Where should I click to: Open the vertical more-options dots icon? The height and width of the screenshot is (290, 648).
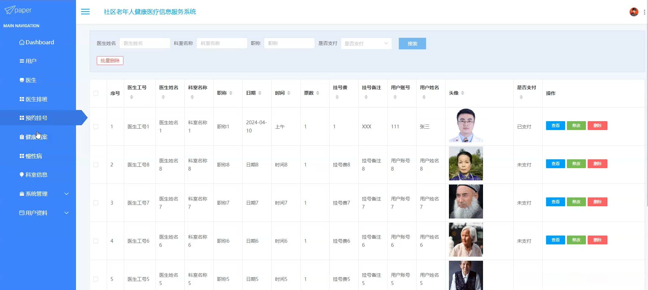644,12
